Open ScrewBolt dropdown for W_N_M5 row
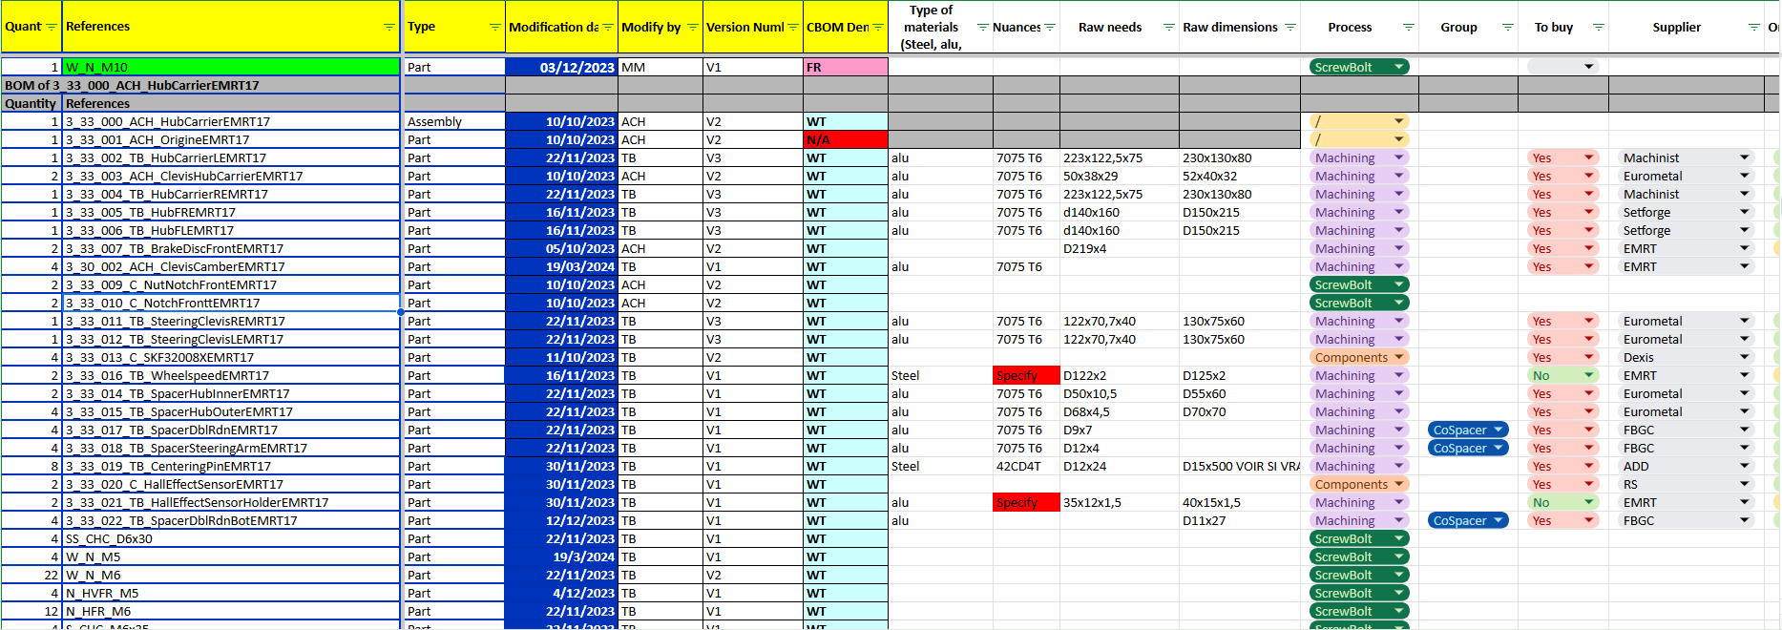1782x630 pixels. click(x=1398, y=556)
